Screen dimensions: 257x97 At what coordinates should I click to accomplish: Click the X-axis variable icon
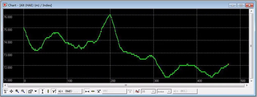pyautogui.click(x=99, y=91)
